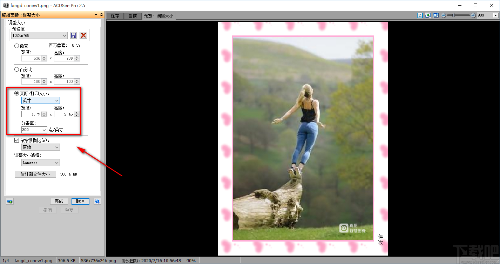Image resolution: width=500 pixels, height=264 pixels.
Task: Switch to the 预览: 调整大小 tab
Action: point(159,16)
